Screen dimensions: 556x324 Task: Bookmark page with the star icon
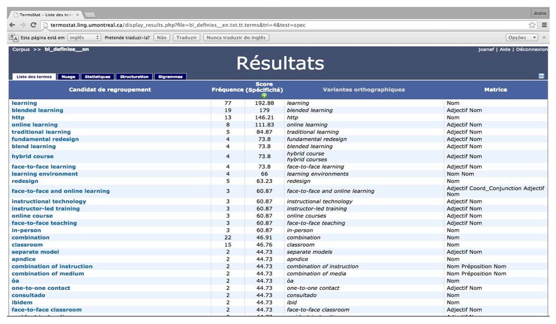pyautogui.click(x=532, y=25)
